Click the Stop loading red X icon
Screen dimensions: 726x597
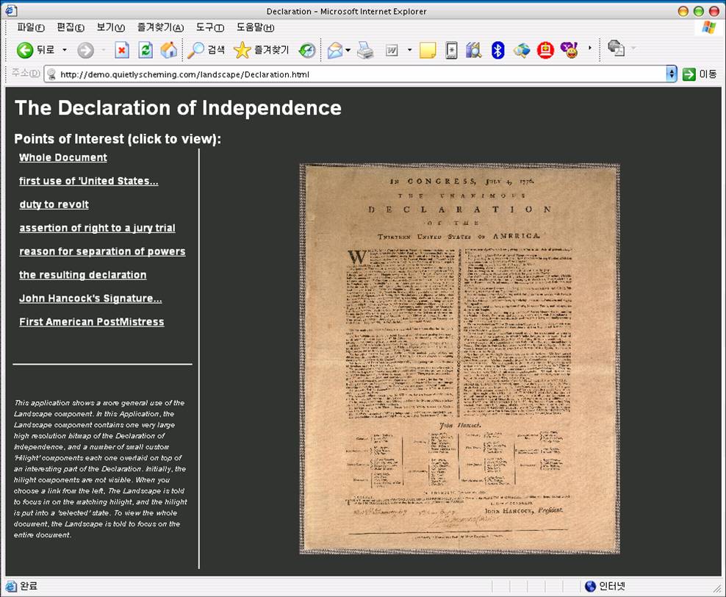coord(122,50)
